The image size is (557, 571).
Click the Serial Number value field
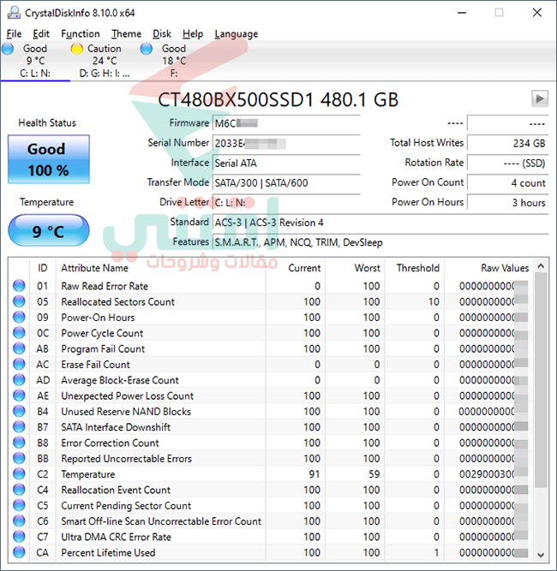point(286,143)
